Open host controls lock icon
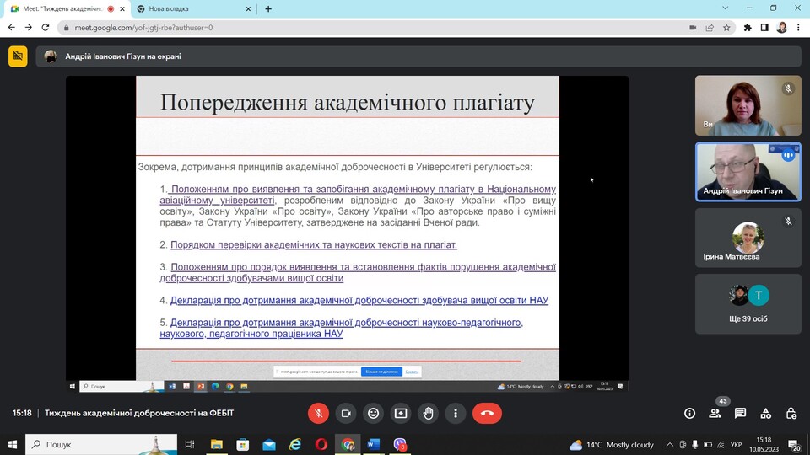 pyautogui.click(x=791, y=413)
